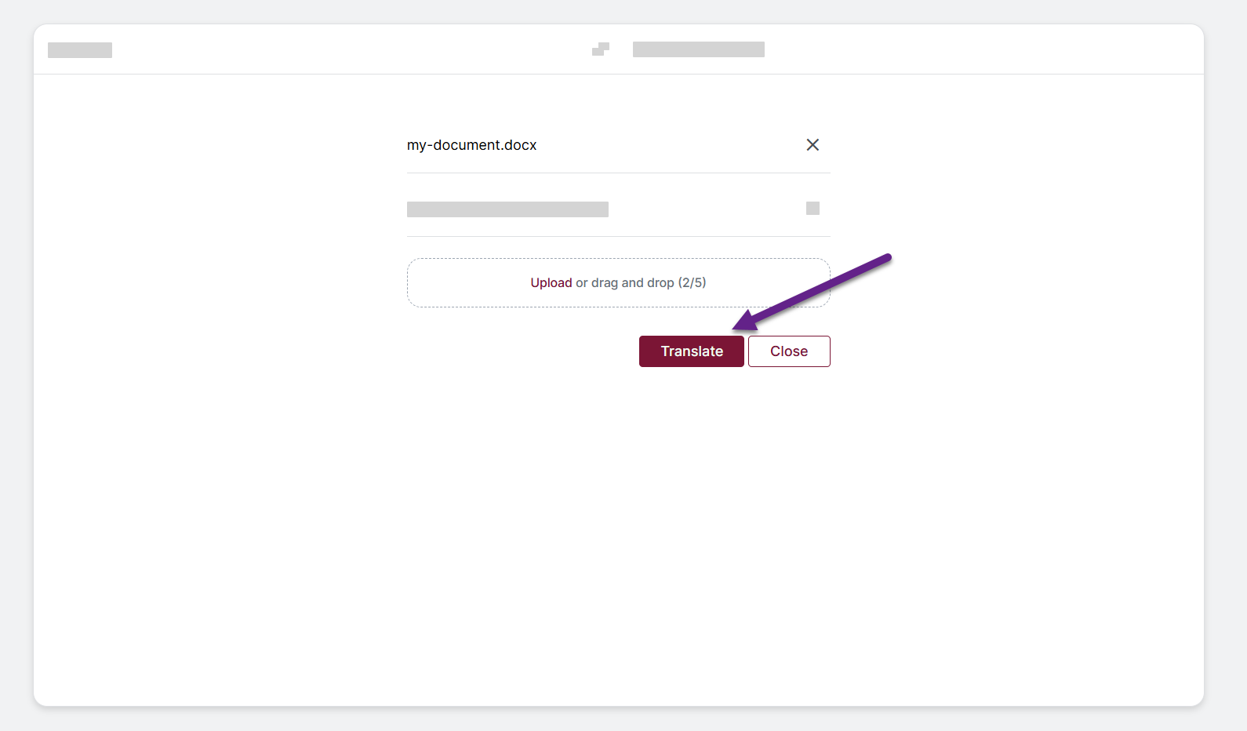Dismiss the dialog using the Close button
This screenshot has width=1247, height=731.
click(x=789, y=351)
